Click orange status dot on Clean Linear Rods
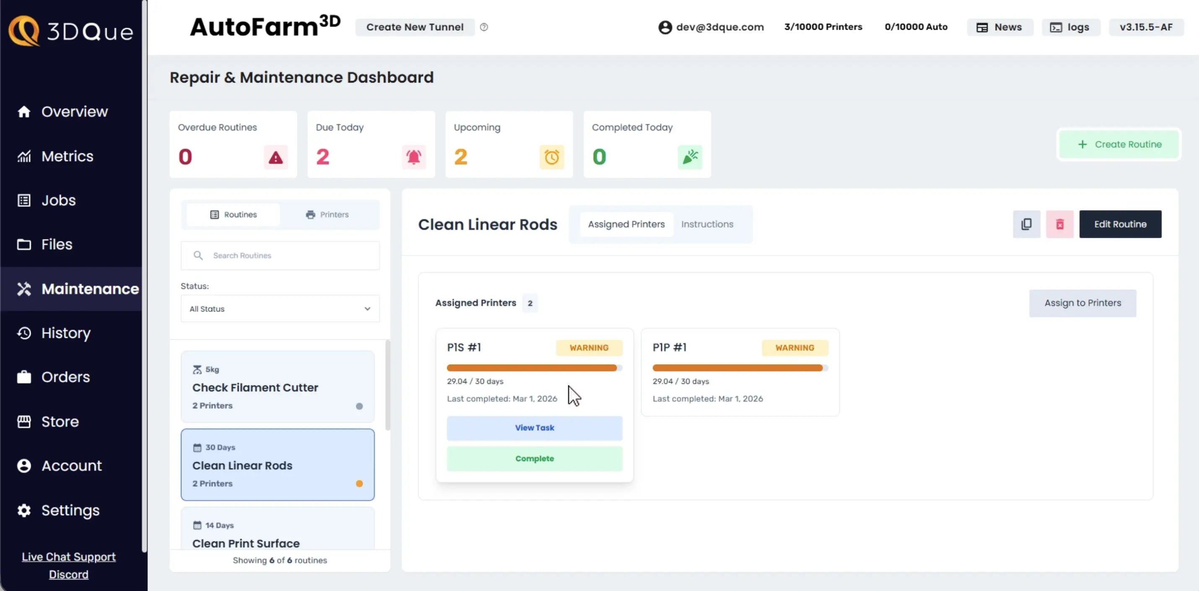1199x591 pixels. (x=359, y=484)
